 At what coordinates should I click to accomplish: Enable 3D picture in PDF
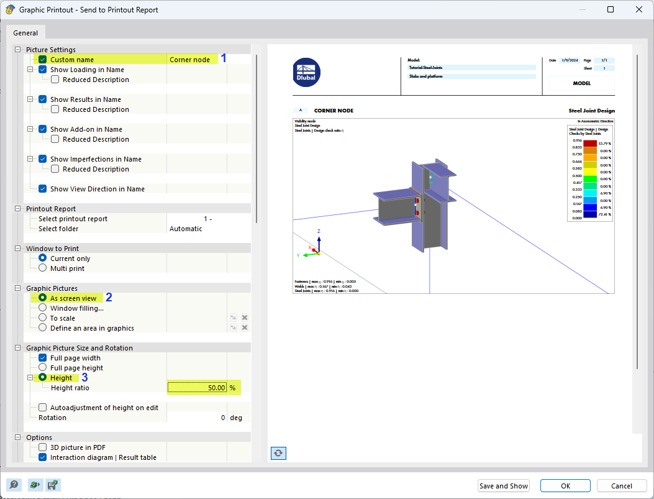[x=42, y=447]
